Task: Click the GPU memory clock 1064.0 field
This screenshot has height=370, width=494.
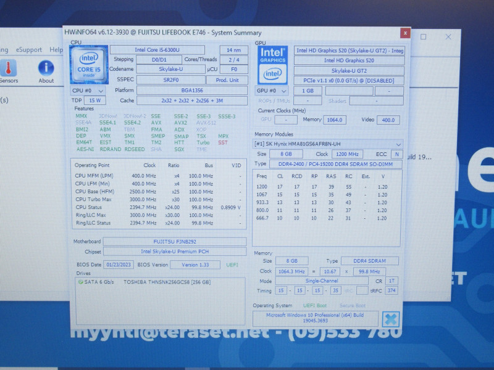Action: pos(334,120)
